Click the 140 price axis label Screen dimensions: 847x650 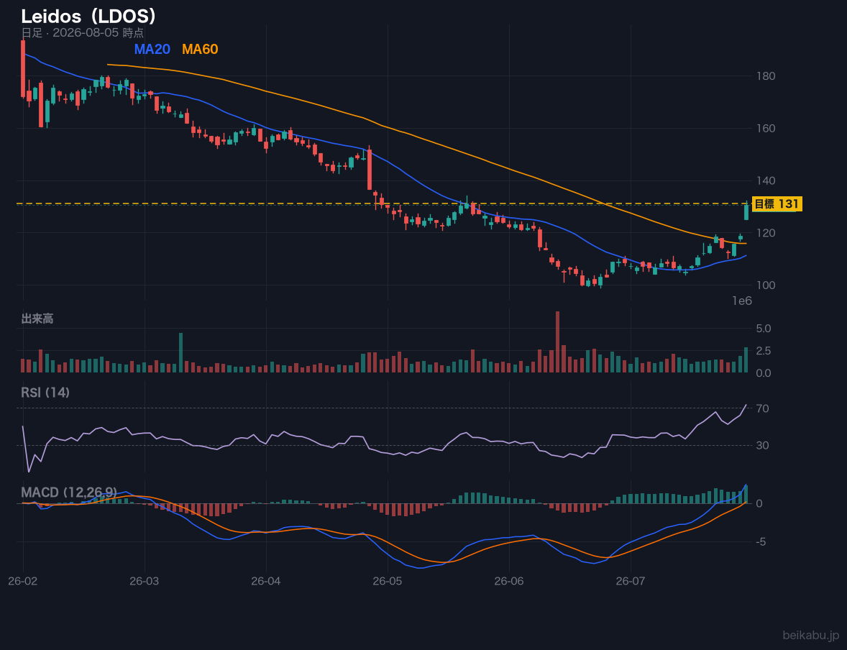766,180
